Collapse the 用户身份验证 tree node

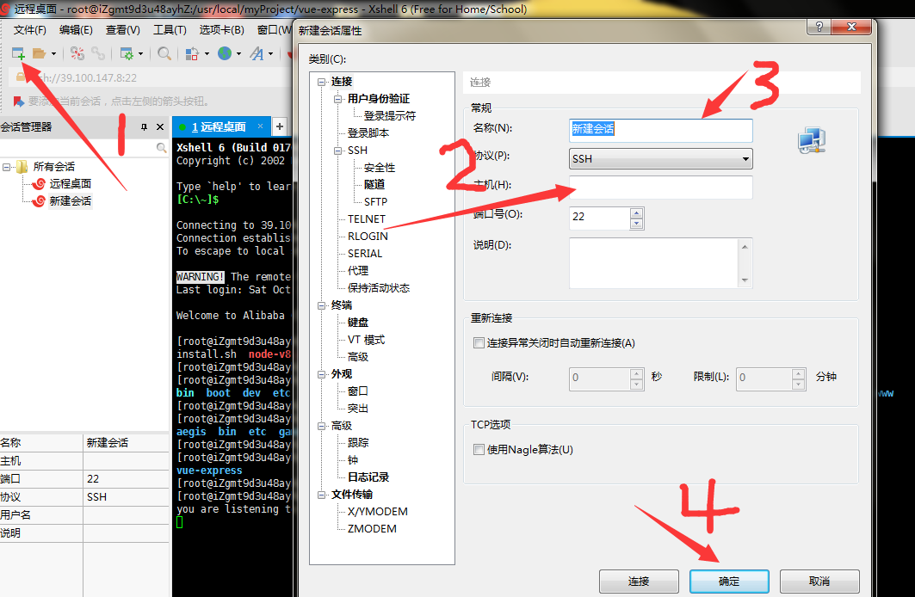pos(338,99)
